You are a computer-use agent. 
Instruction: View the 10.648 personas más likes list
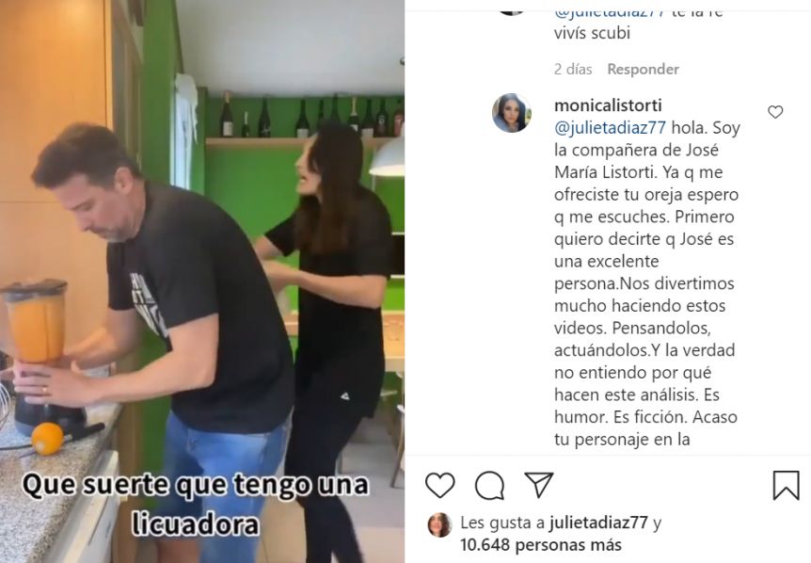pyautogui.click(x=541, y=545)
